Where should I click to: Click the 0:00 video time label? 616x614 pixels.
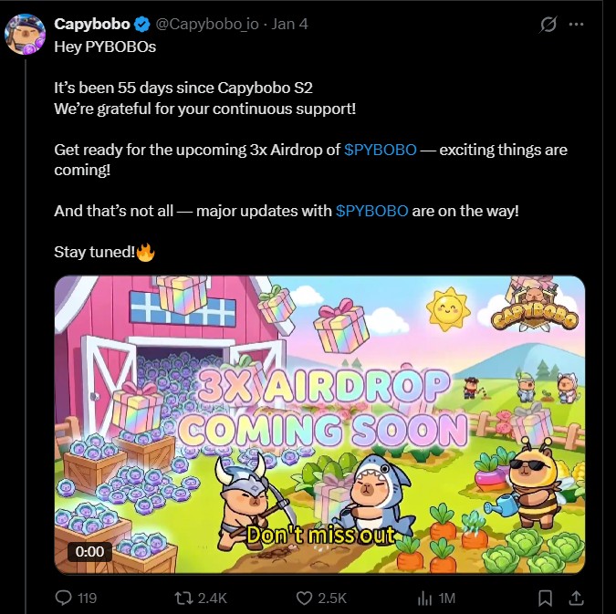coord(90,551)
